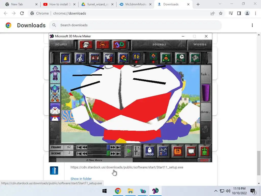Click the share page icon in Chrome
The height and width of the screenshot is (196, 261).
[213, 13]
